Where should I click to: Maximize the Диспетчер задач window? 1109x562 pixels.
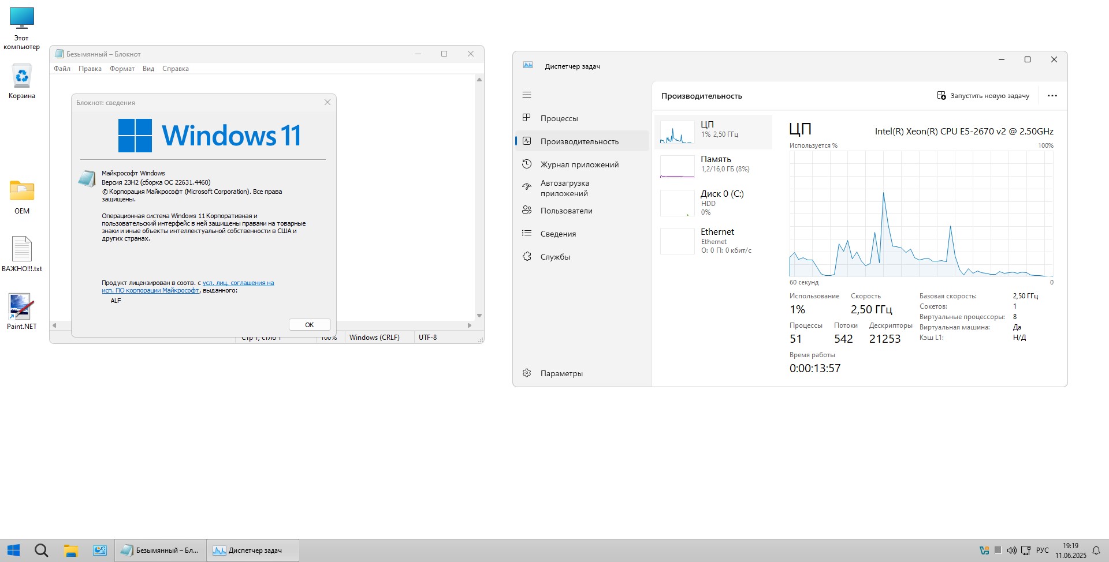pyautogui.click(x=1028, y=59)
